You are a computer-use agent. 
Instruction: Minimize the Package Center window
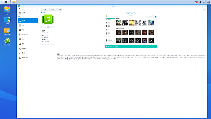pos(199,6)
